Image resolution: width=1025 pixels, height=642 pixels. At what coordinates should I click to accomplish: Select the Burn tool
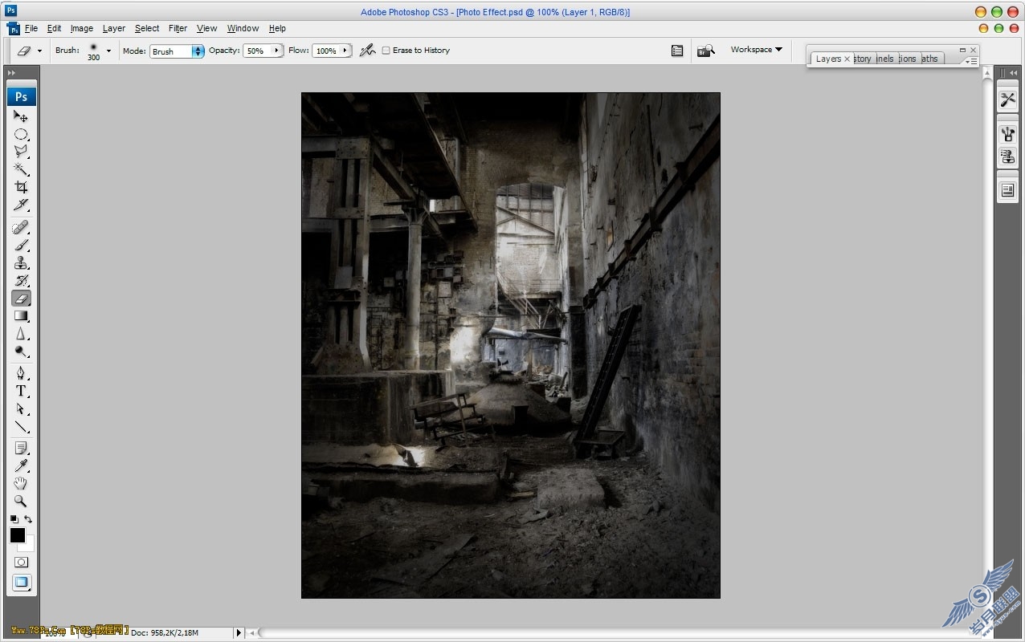click(x=21, y=351)
